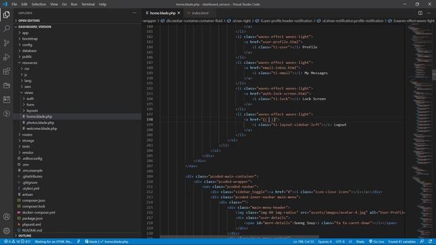Expand the auth folder under views
The width and height of the screenshot is (436, 245).
coord(30,99)
